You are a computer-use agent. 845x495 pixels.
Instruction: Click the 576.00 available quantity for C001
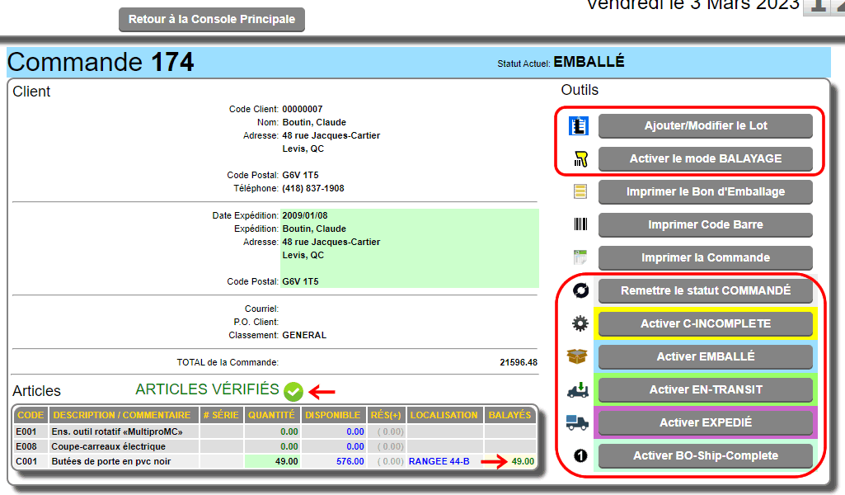coord(350,461)
